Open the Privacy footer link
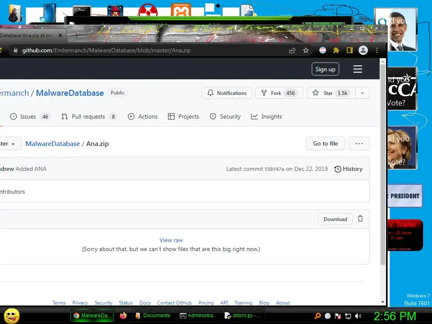The height and width of the screenshot is (324, 432). (x=80, y=303)
